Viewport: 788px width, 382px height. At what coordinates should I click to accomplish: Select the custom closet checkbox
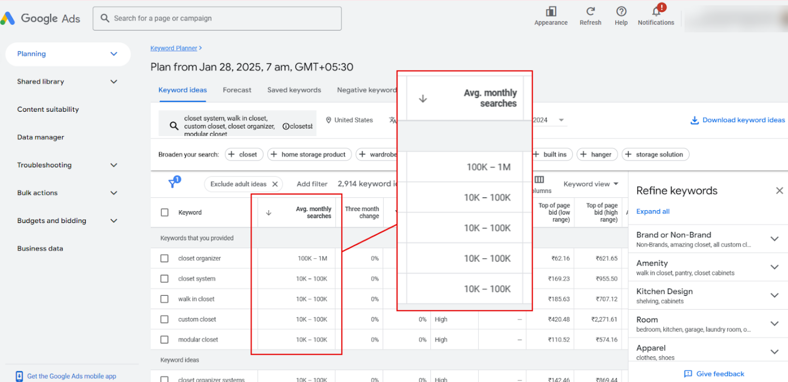pos(164,319)
